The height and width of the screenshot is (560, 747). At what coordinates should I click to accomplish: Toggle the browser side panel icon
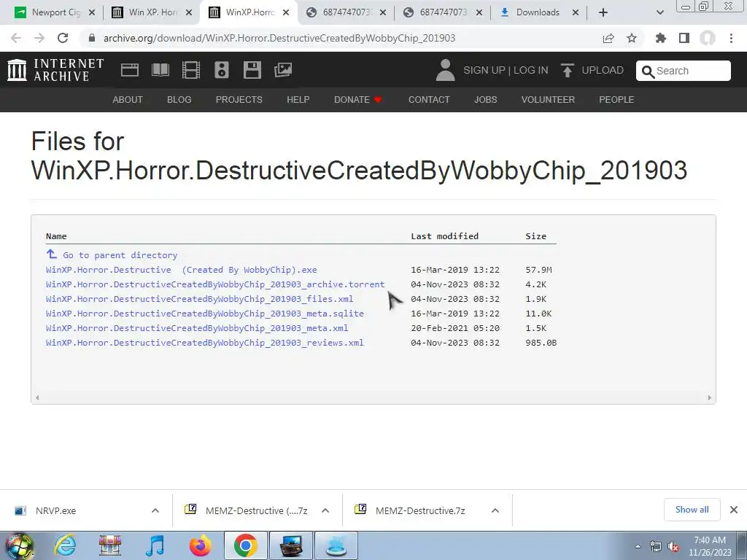pyautogui.click(x=684, y=38)
